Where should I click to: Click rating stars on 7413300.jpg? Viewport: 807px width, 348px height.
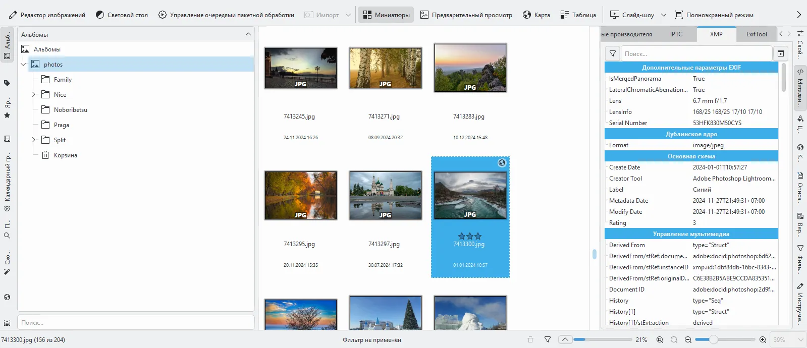[470, 236]
